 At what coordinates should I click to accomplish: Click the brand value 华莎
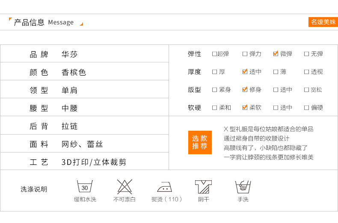point(70,55)
